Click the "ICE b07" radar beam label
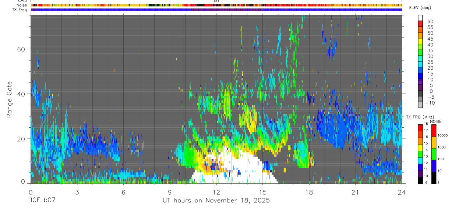452x208 pixels. (43, 200)
